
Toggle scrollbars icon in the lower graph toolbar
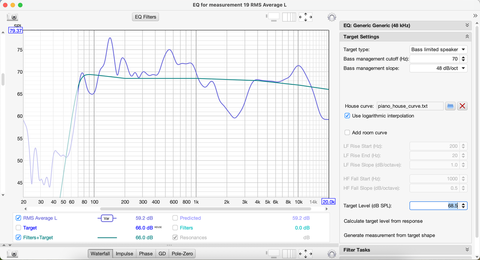pos(273,254)
